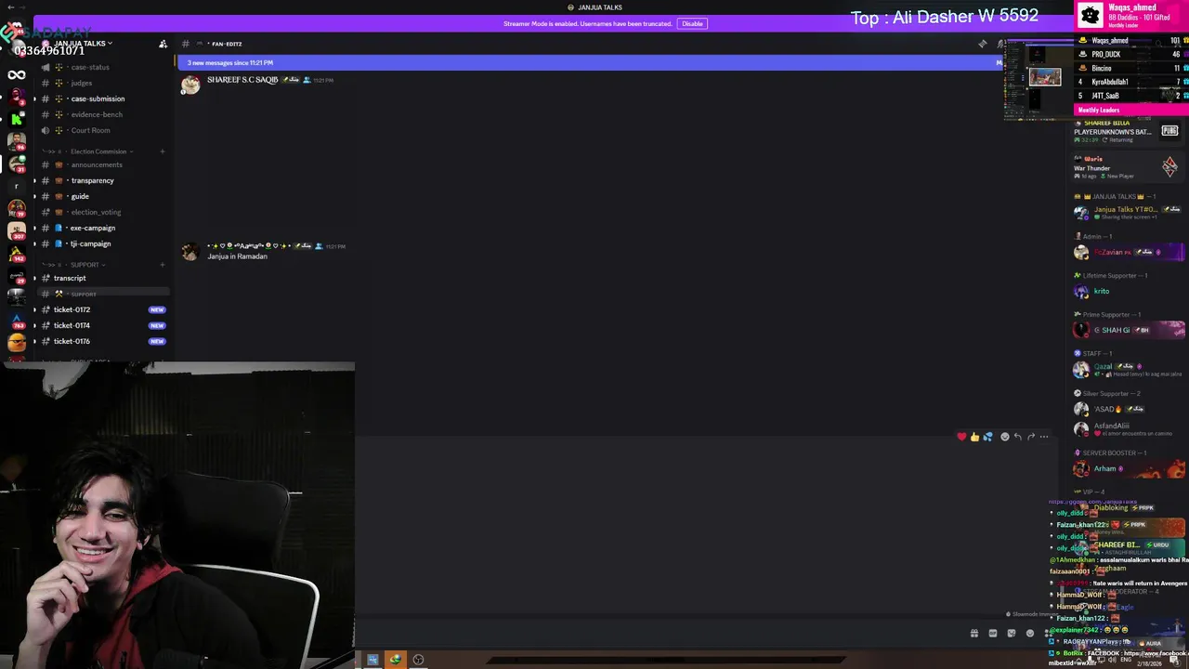Viewport: 1189px width, 669px height.
Task: Open the evidence-bench channel
Action: [97, 114]
